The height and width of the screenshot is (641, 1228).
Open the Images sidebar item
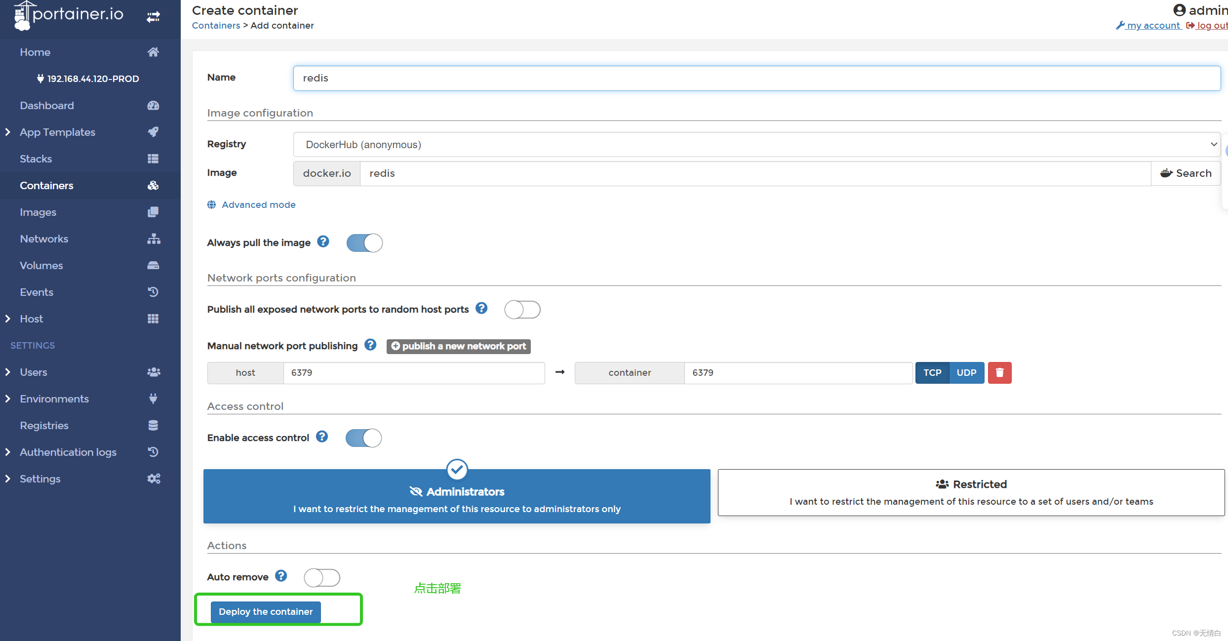point(90,212)
